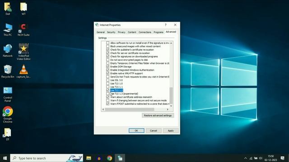The height and width of the screenshot is (162, 289).
Task: Open the Recycle Bin
Action: coord(8,72)
